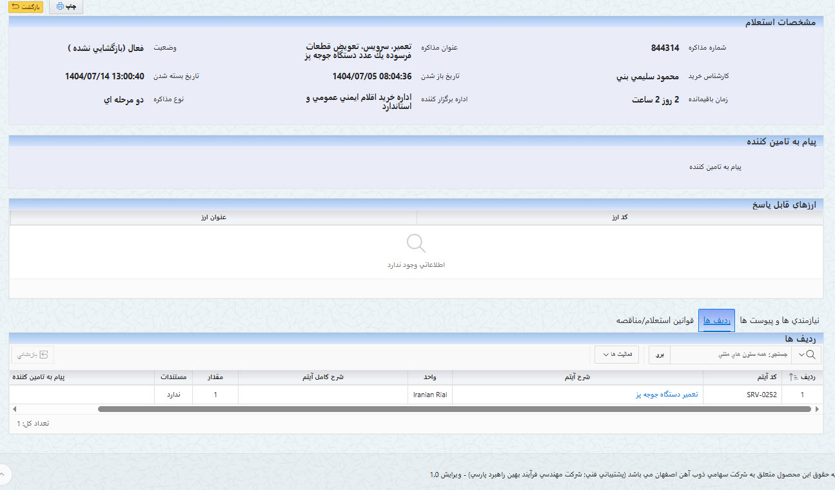Click the scroll-right arrow of the table scrollbar
835x490 pixels.
(818, 409)
